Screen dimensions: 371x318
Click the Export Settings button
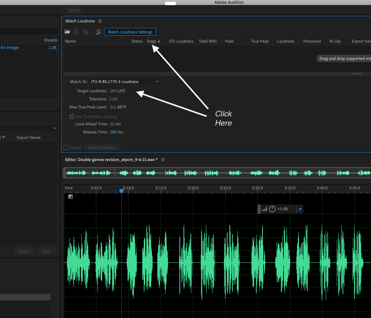(103, 147)
